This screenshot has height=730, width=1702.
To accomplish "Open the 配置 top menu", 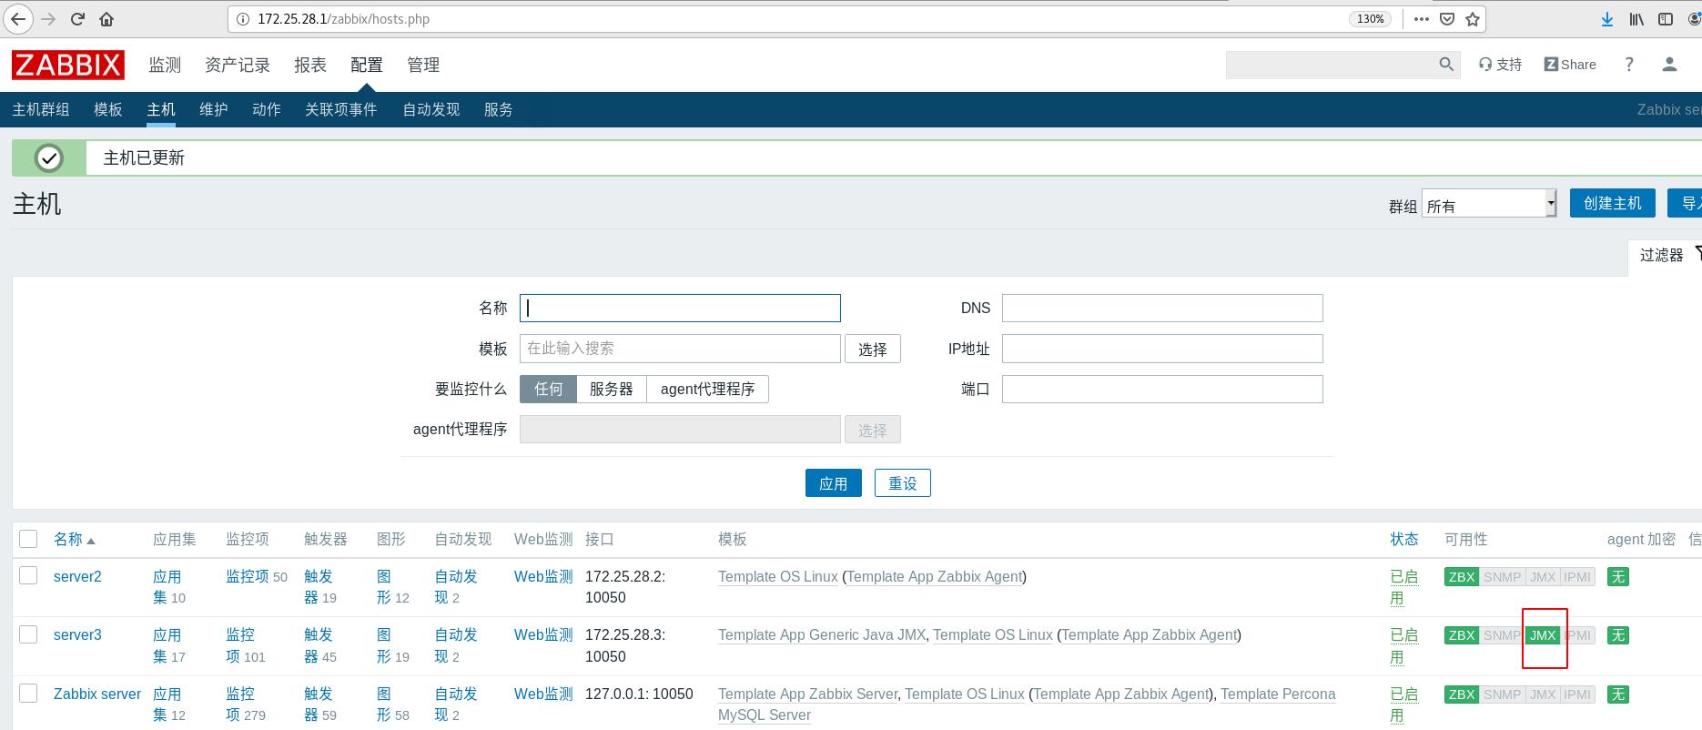I will pos(367,66).
